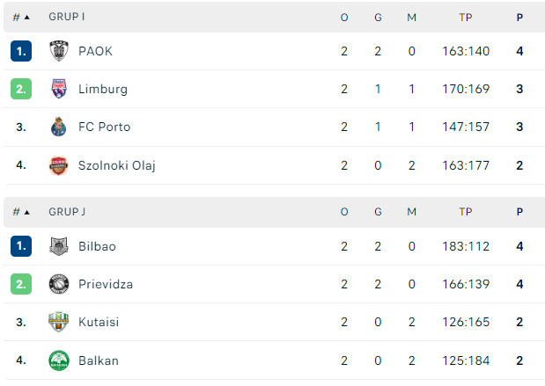Click the Bilbao team logo
Viewport: 545px width, 386px height.
coord(59,246)
